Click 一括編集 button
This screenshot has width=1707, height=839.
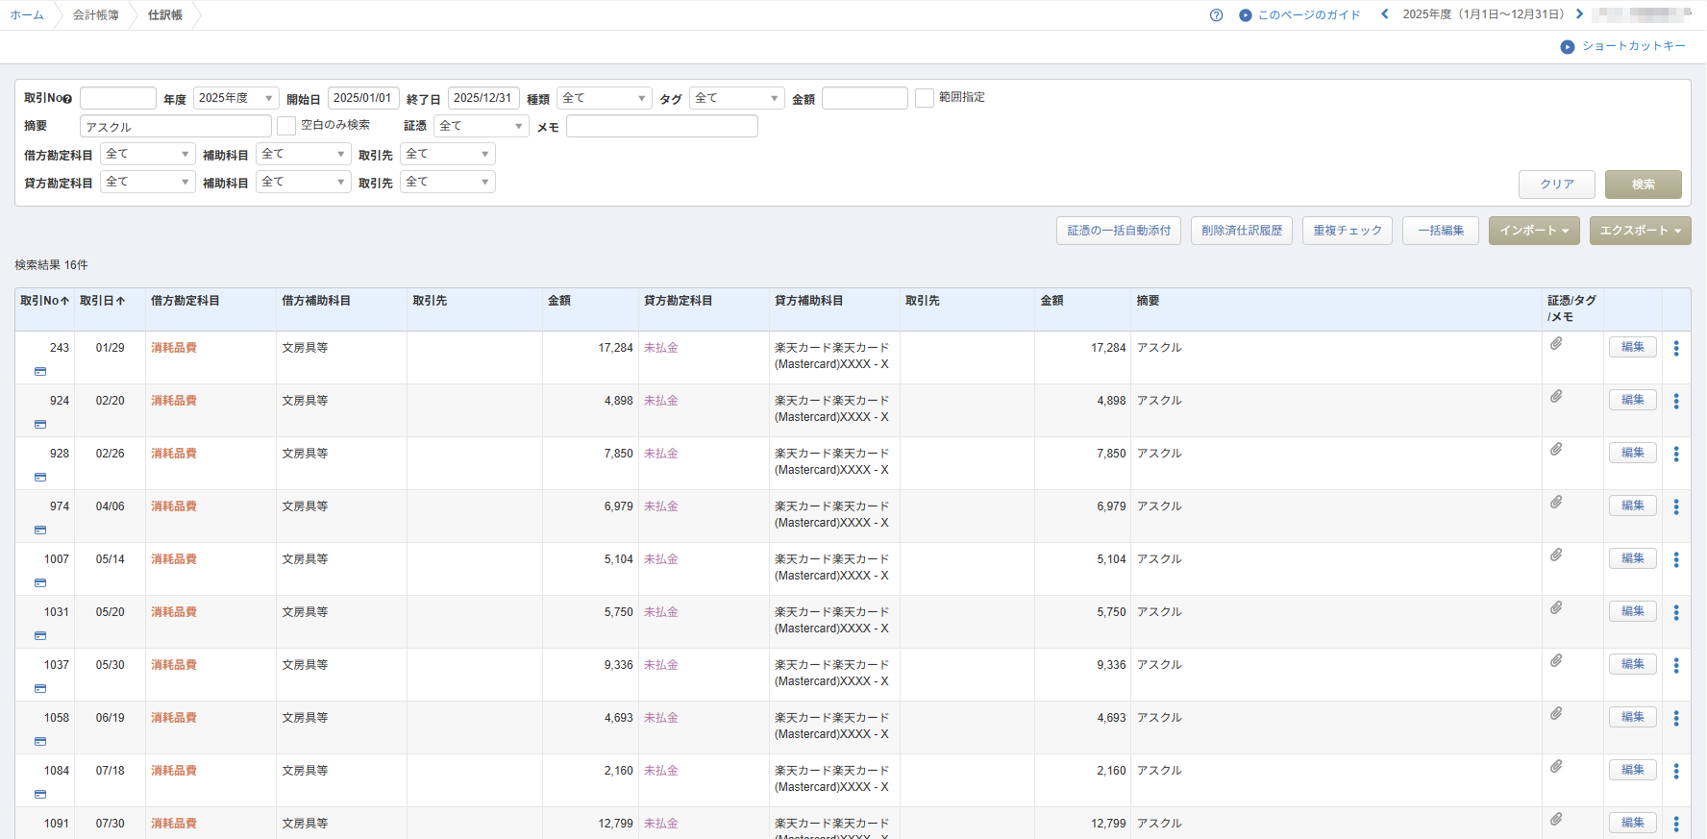[1441, 231]
